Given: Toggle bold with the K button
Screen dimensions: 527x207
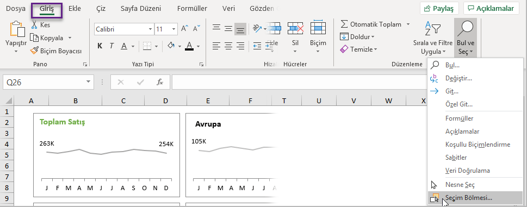Looking at the screenshot, I should pyautogui.click(x=100, y=46).
